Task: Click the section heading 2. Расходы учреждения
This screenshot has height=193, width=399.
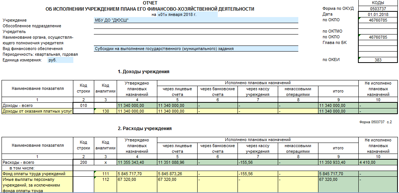Action: (x=144, y=129)
